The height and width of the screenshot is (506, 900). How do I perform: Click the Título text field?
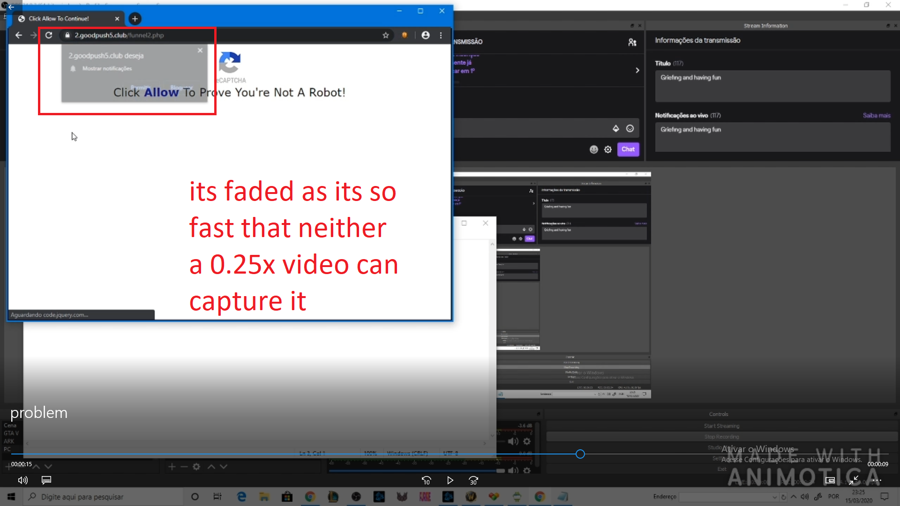772,86
